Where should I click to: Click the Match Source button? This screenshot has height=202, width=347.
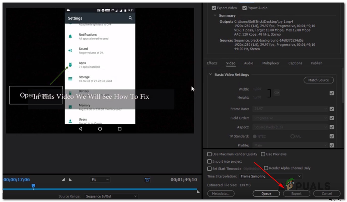[318, 80]
